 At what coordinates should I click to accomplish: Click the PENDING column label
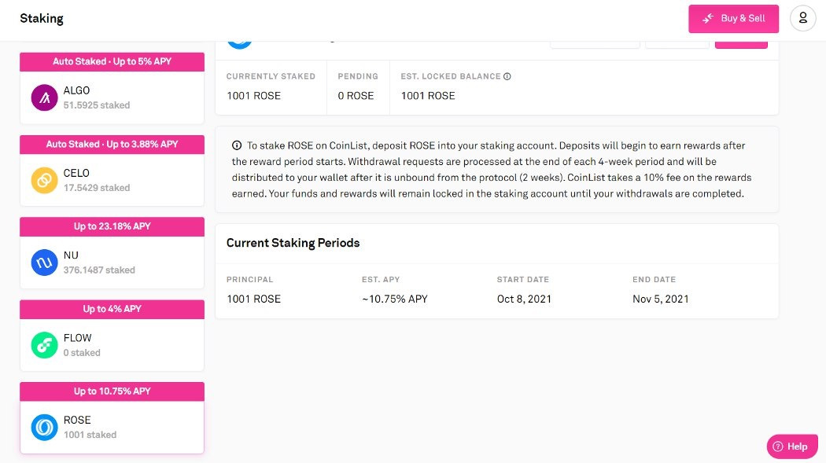click(358, 76)
